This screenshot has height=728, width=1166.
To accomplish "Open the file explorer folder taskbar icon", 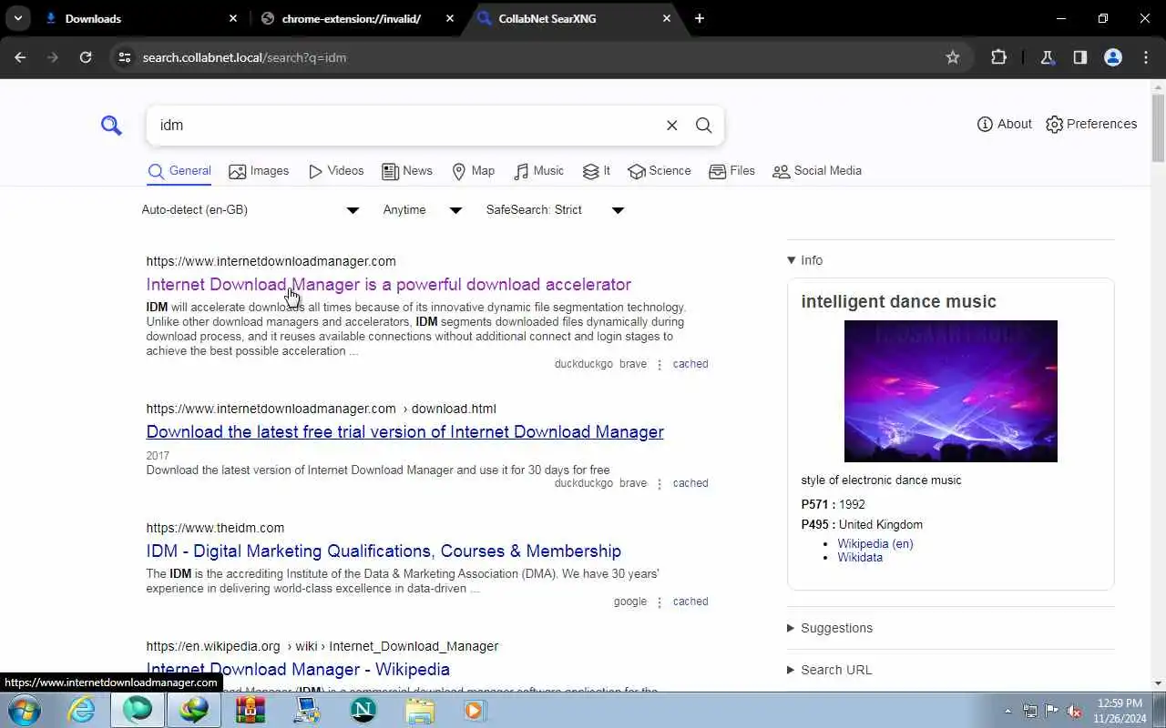I will [x=420, y=710].
